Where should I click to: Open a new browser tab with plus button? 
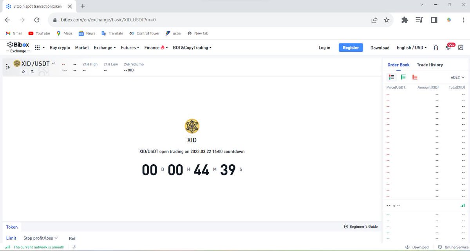[x=83, y=6]
